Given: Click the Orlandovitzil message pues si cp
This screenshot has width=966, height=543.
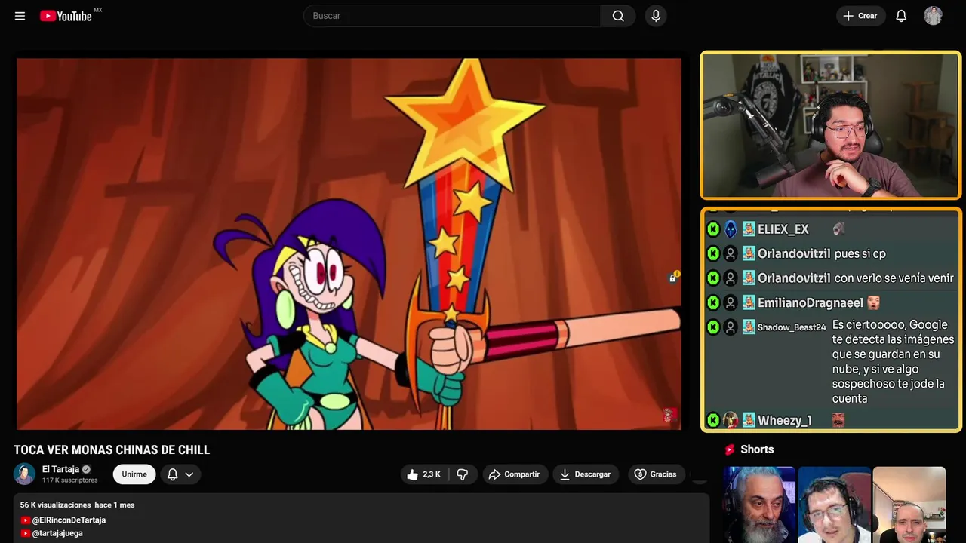Looking at the screenshot, I should (x=860, y=254).
